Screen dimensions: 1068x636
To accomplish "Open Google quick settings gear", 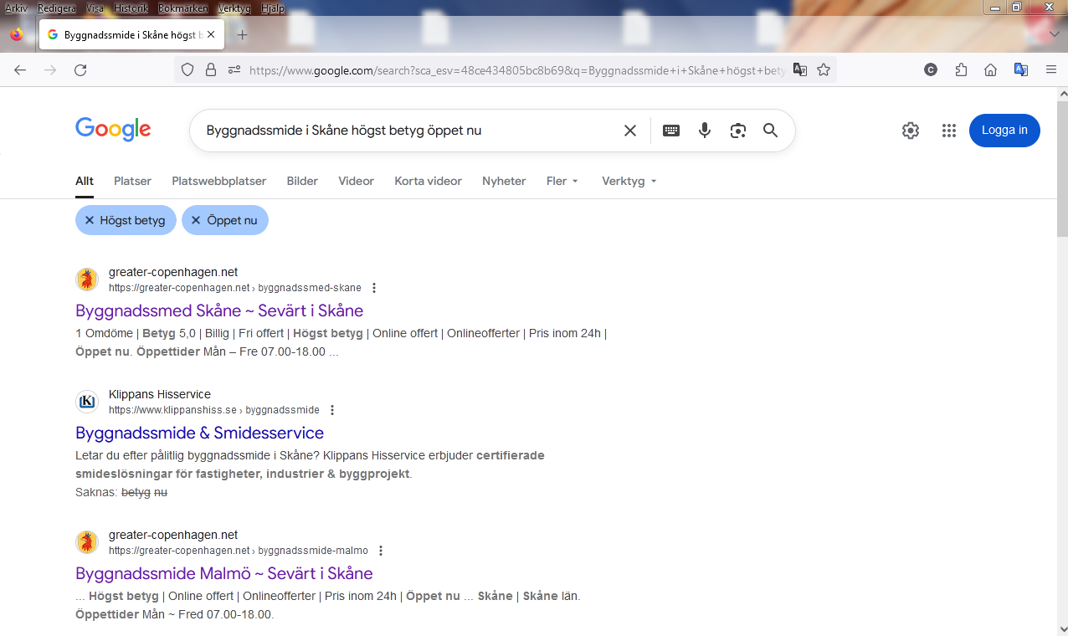I will [x=911, y=131].
